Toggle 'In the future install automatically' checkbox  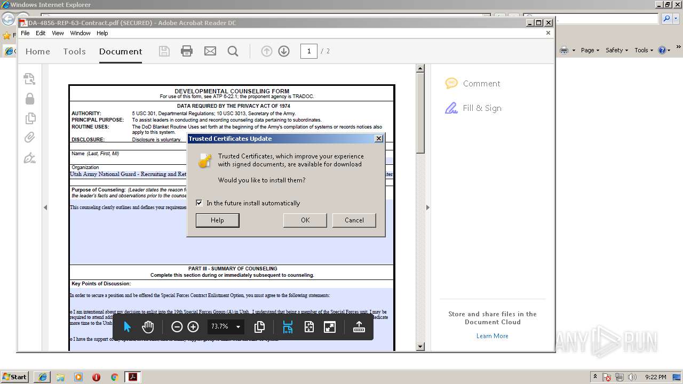pyautogui.click(x=199, y=203)
